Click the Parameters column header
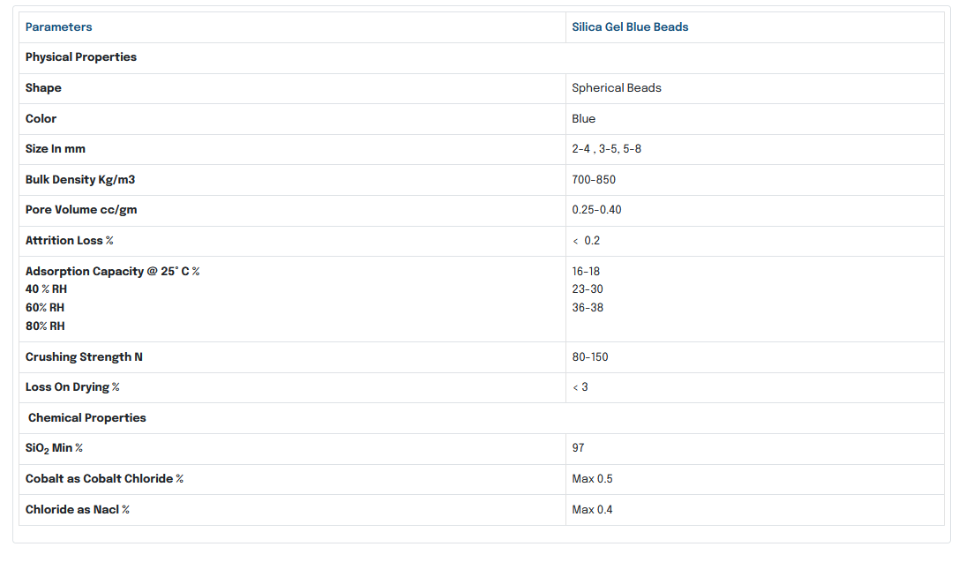 click(x=58, y=27)
